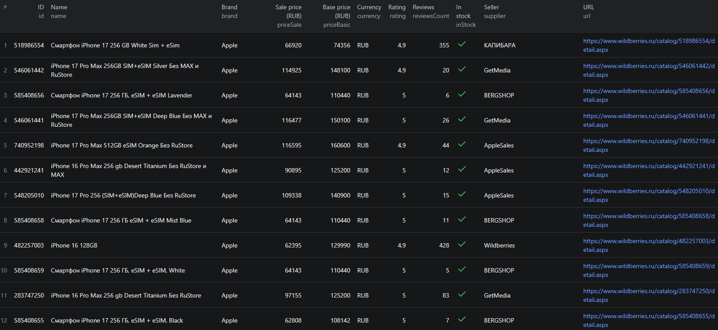Click sale price cell '114925'
Screen dimensions: 718x330
click(291, 70)
